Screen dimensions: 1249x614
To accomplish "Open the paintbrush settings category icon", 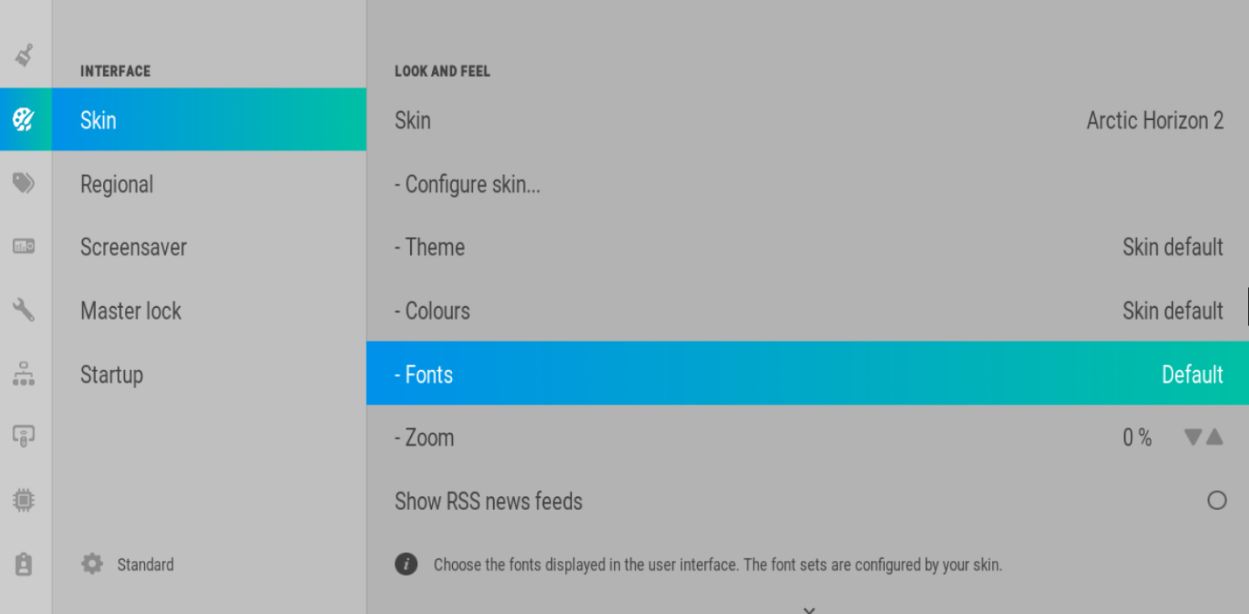I will click(x=24, y=56).
